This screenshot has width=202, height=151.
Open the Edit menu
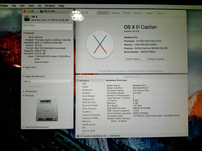click(22, 6)
